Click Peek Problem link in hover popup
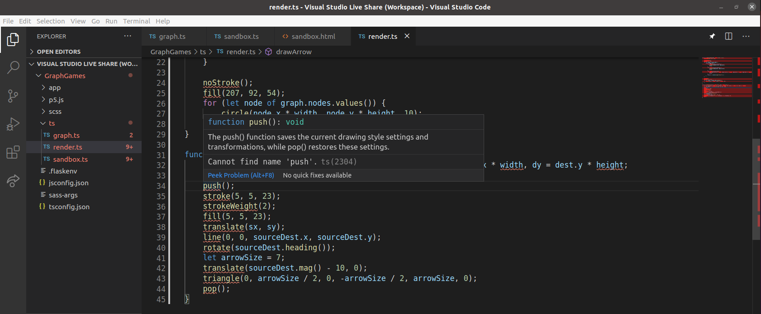 tap(241, 175)
